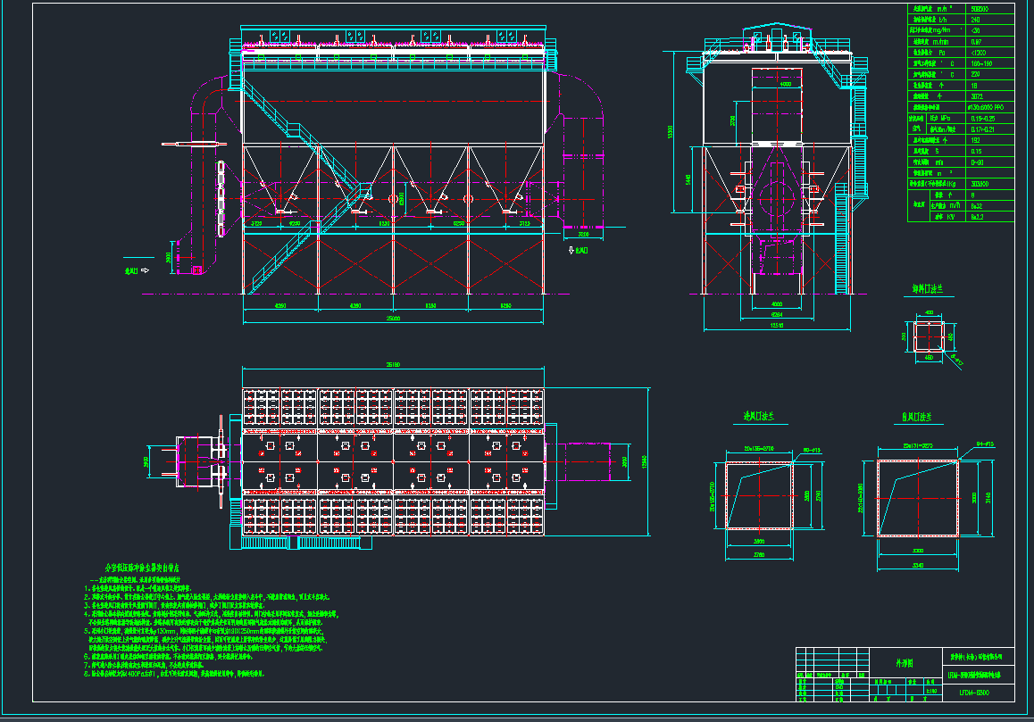1034x722 pixels.
Task: Select the 192 value in the parameter table
Action: pos(975,140)
